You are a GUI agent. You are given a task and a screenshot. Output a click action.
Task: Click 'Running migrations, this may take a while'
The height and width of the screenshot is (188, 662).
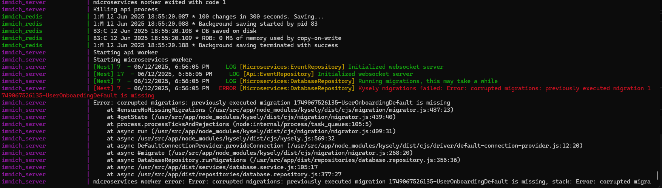click(428, 81)
